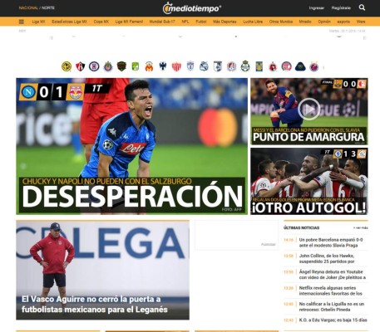Click the Napoli crest in main scoreboard
The height and width of the screenshot is (332, 380).
[x=28, y=92]
